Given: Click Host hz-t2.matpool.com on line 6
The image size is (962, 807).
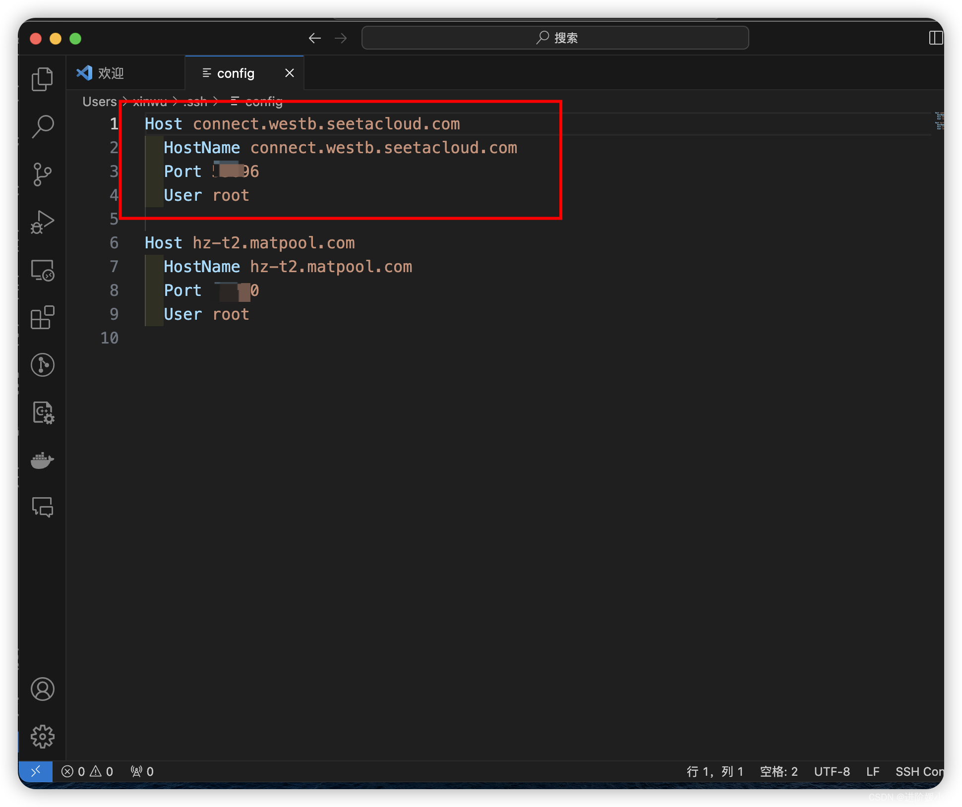Looking at the screenshot, I should tap(249, 243).
